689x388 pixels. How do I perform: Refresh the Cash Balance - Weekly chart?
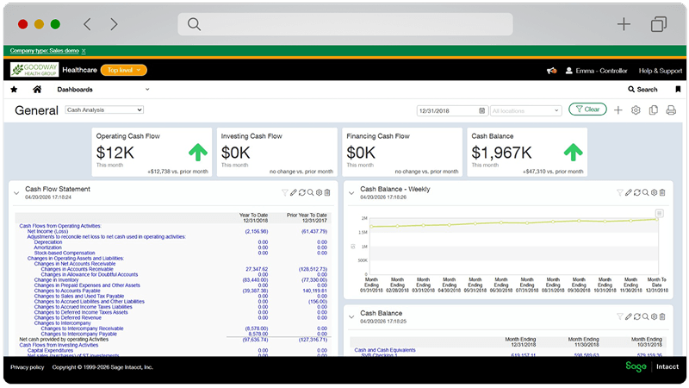(637, 192)
